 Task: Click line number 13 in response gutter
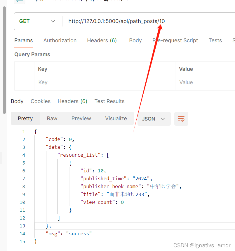(22, 226)
